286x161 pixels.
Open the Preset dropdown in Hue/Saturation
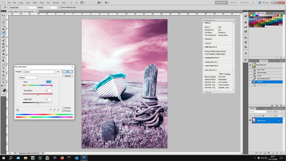39,72
